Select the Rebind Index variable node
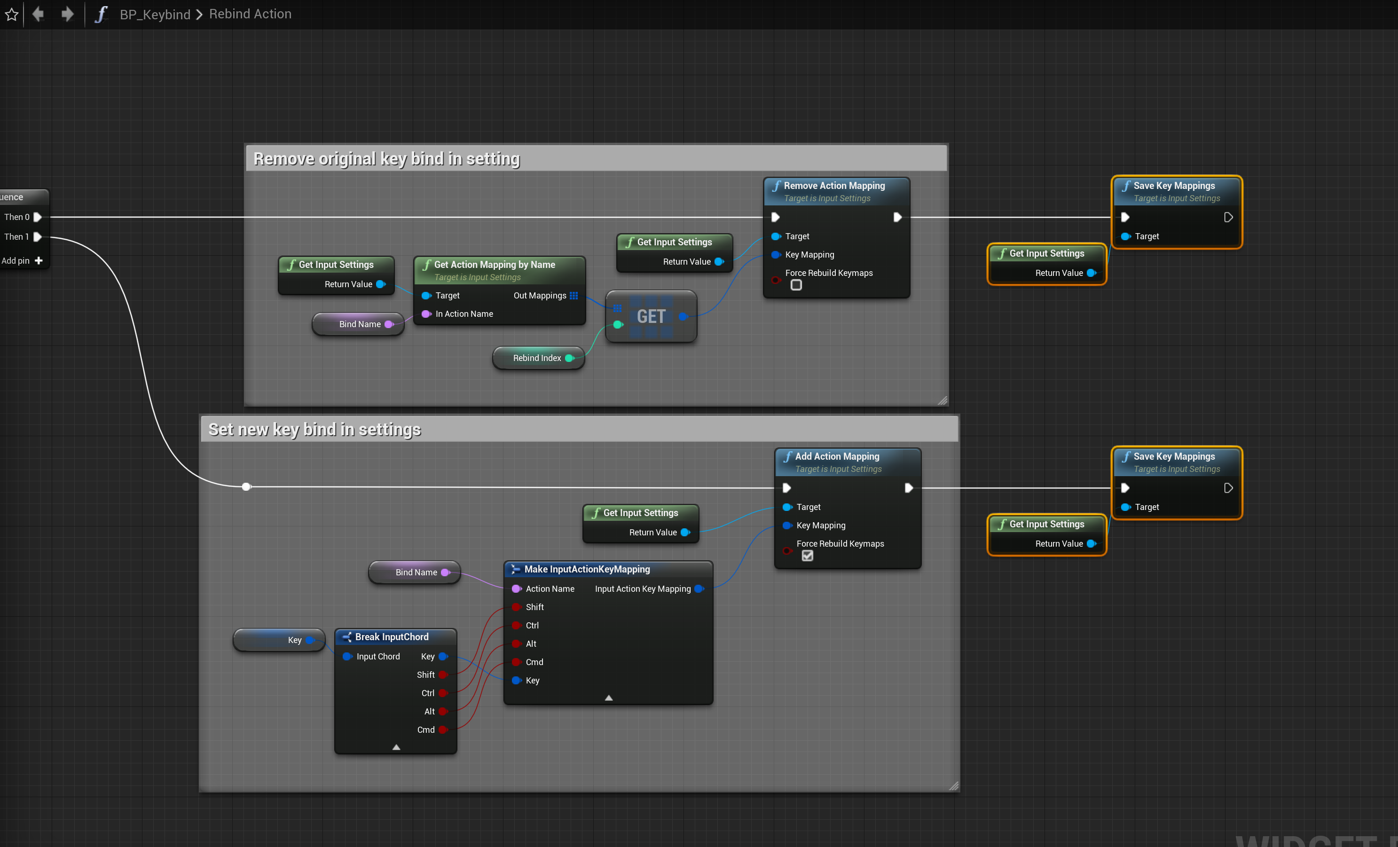The image size is (1398, 847). click(536, 358)
